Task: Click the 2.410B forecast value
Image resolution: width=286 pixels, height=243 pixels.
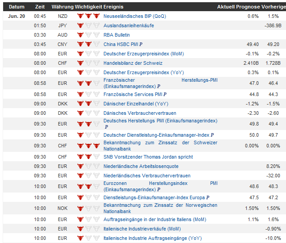Action: tap(251, 63)
